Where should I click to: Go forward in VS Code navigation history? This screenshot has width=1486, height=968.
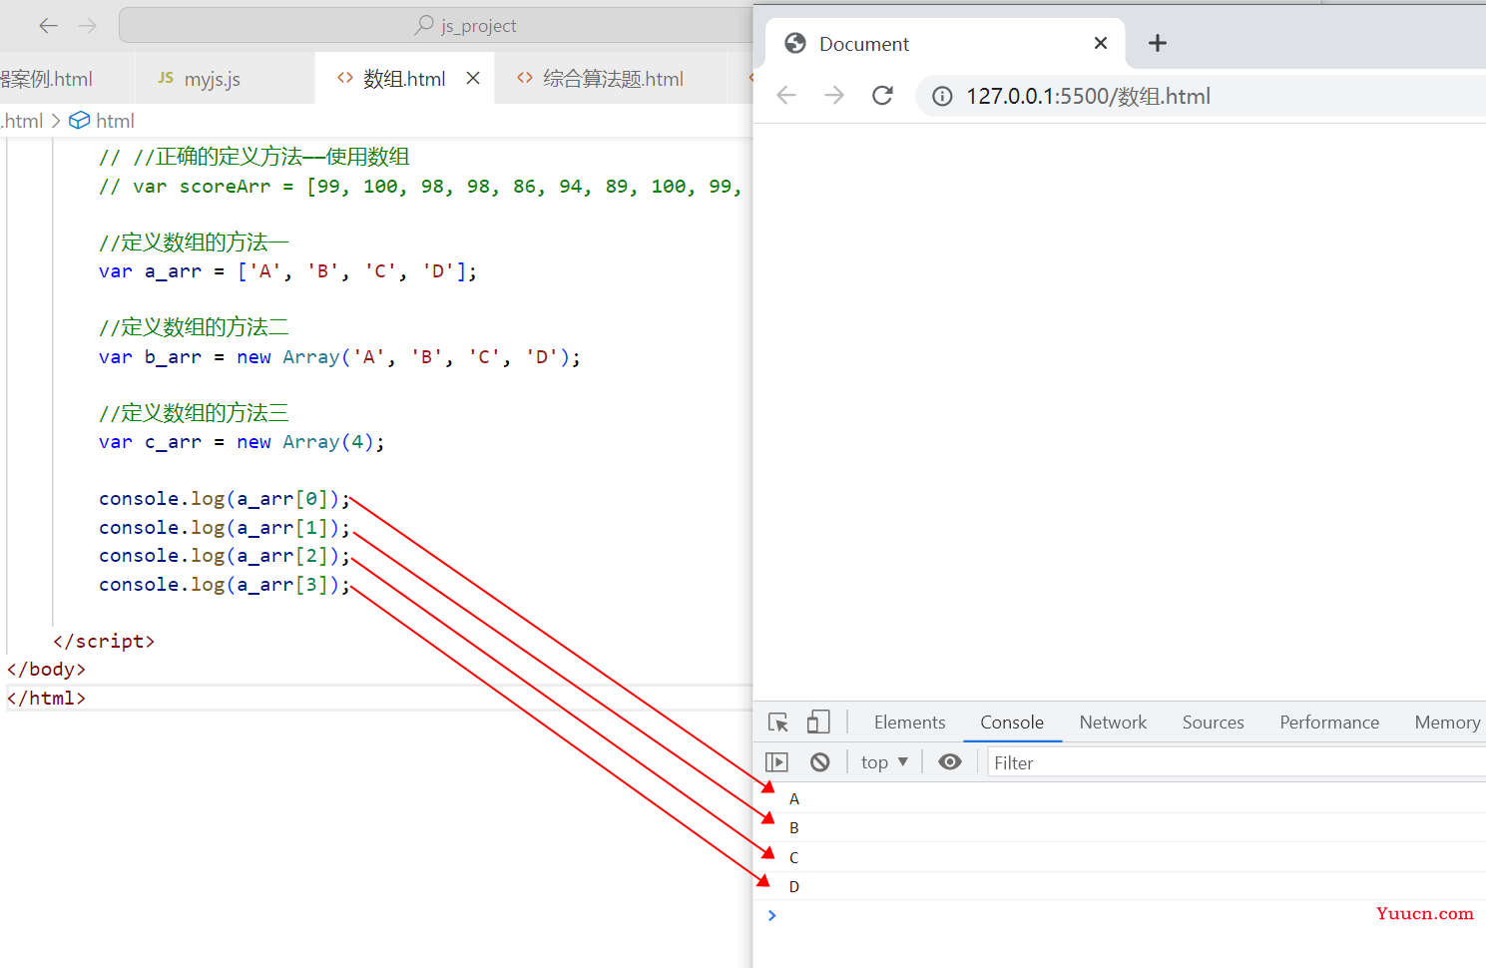tap(88, 26)
